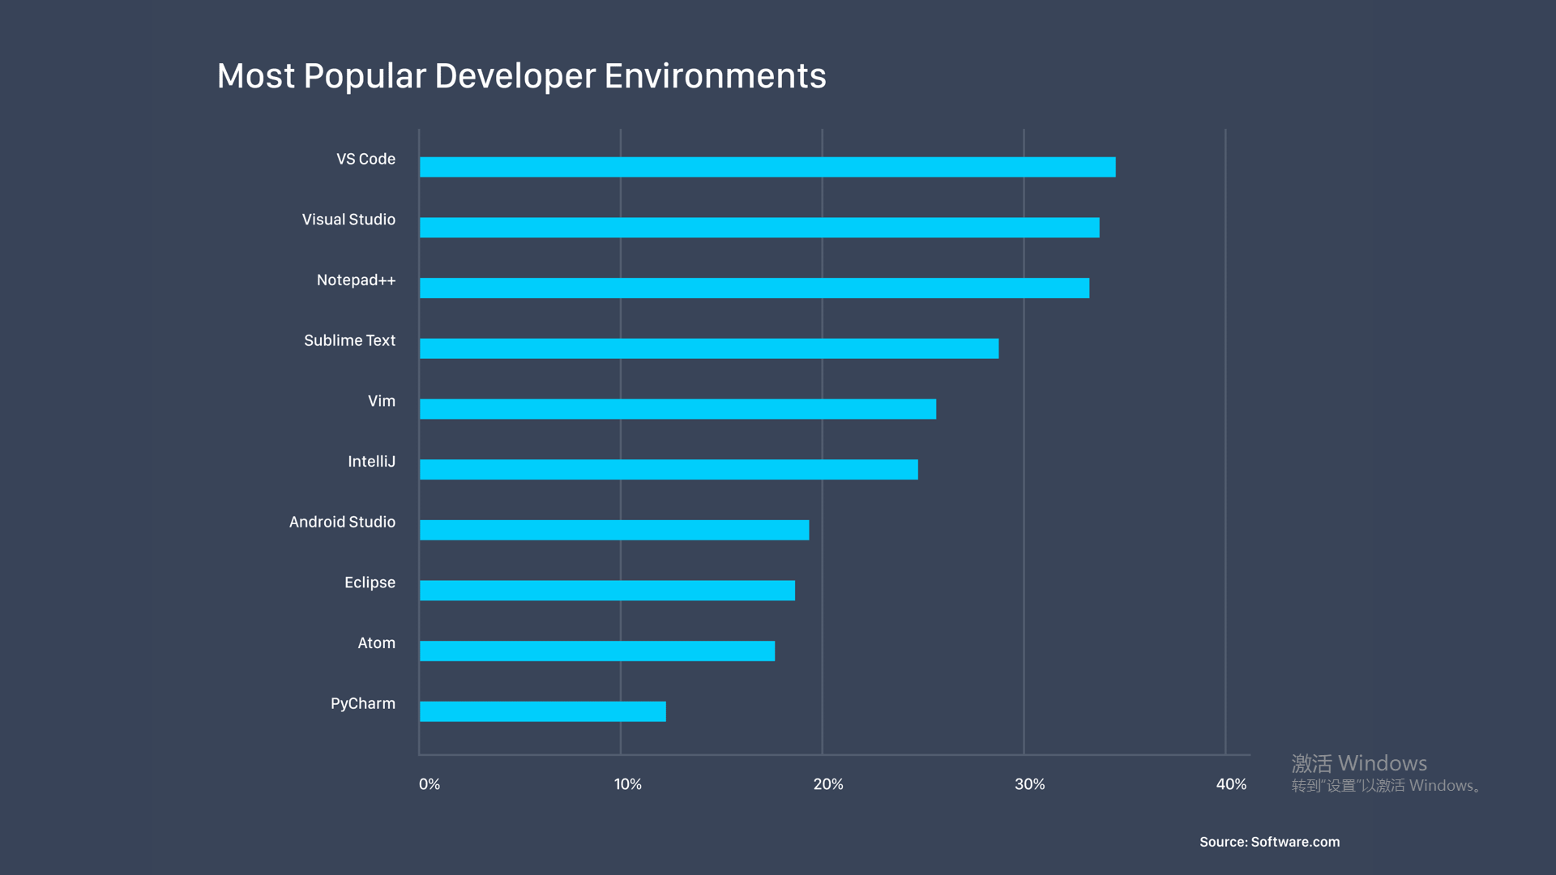1556x875 pixels.
Task: Select the IntelliJ label
Action: pyautogui.click(x=371, y=462)
